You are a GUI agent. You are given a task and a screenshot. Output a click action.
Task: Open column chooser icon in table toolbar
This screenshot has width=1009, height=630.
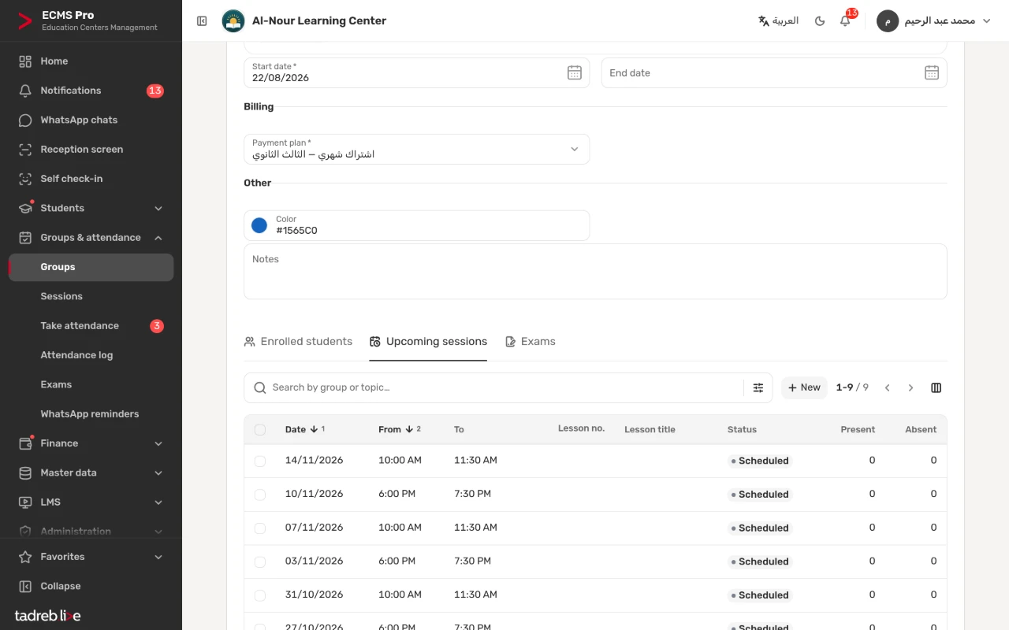(x=936, y=387)
